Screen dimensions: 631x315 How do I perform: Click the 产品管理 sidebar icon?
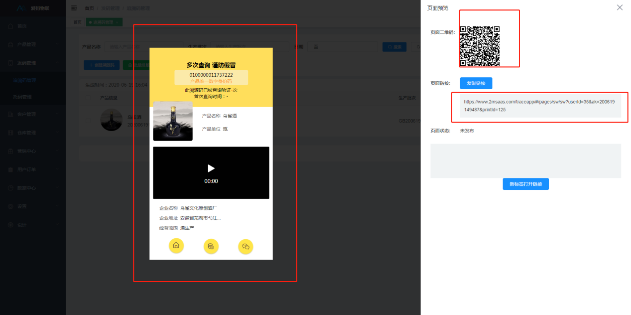[11, 44]
